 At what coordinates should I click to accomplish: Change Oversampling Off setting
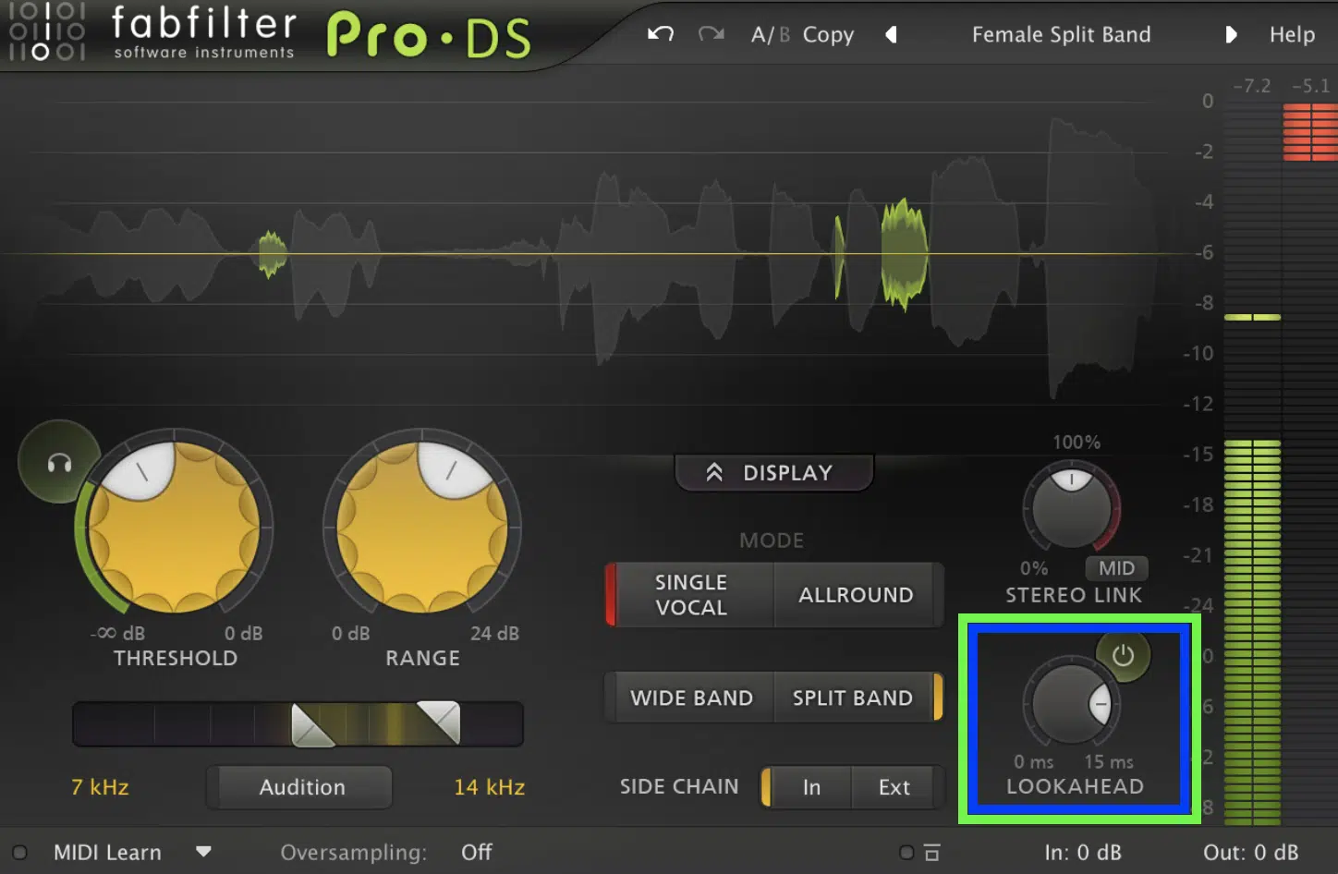point(477,853)
